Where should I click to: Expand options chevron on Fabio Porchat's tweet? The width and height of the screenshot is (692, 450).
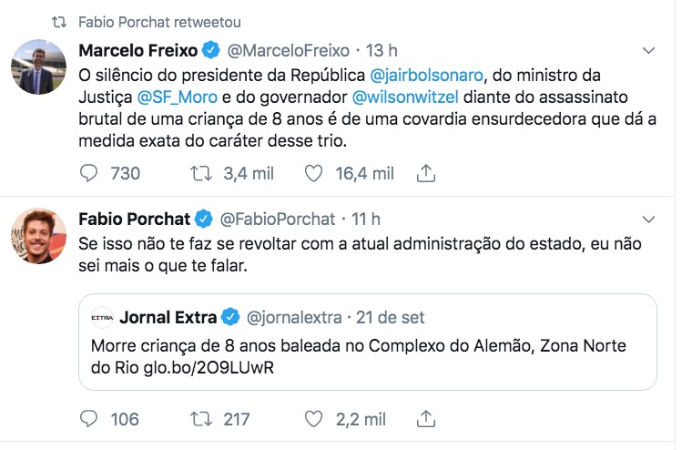648,220
